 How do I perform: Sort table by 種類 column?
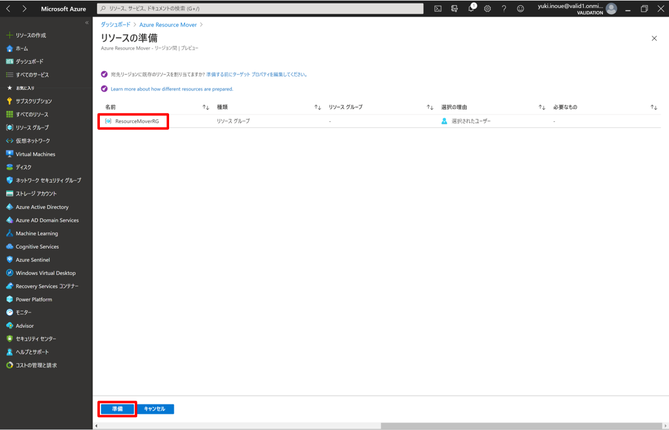[x=317, y=108]
